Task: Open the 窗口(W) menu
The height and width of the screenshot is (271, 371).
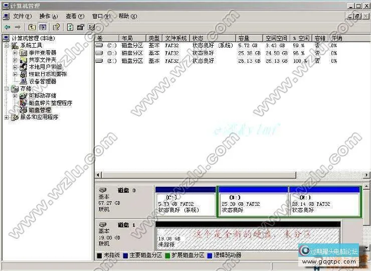Action: [x=101, y=17]
